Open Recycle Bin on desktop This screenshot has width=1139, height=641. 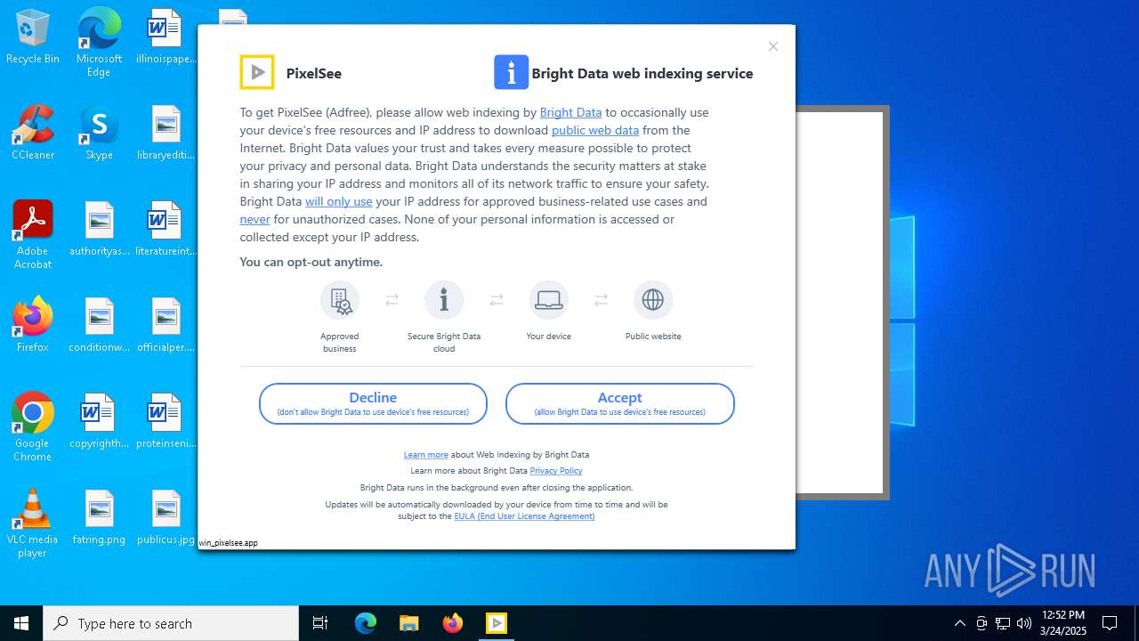pyautogui.click(x=33, y=37)
